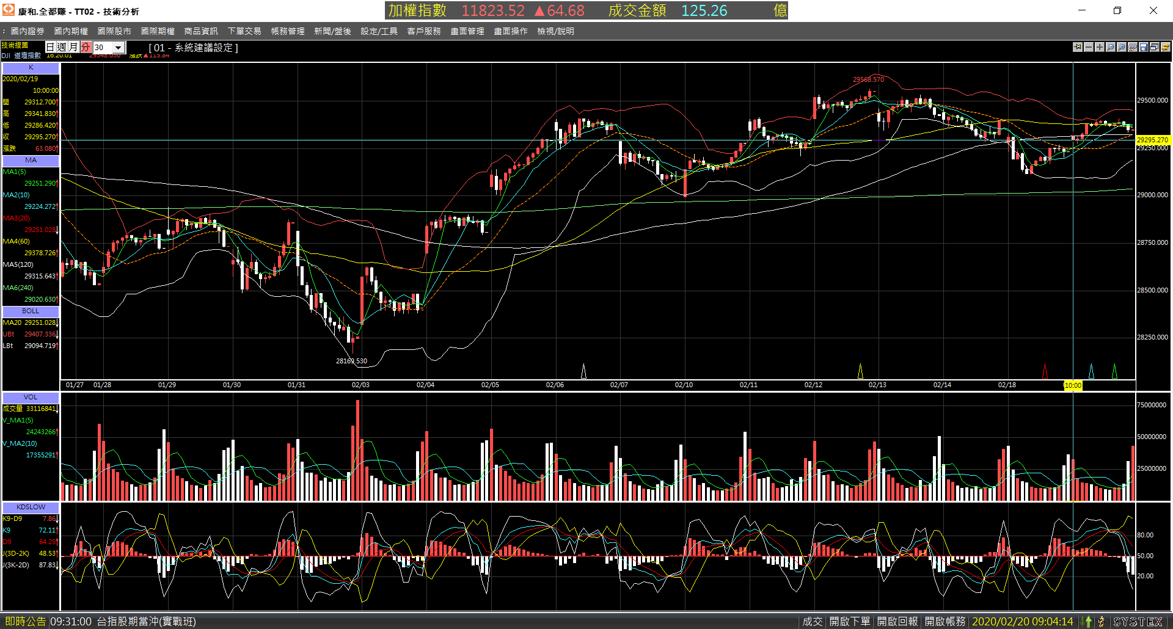The width and height of the screenshot is (1173, 629).
Task: Click the minus button in chart toolbar
Action: [1089, 47]
